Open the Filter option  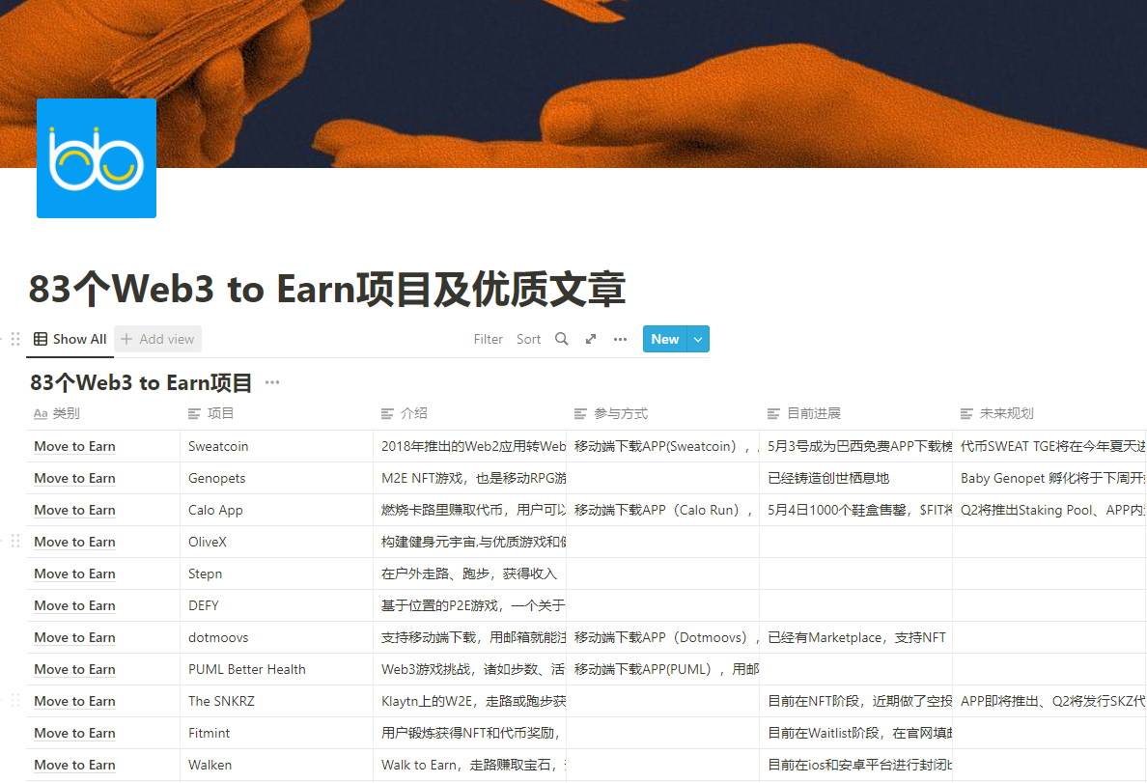pos(488,339)
